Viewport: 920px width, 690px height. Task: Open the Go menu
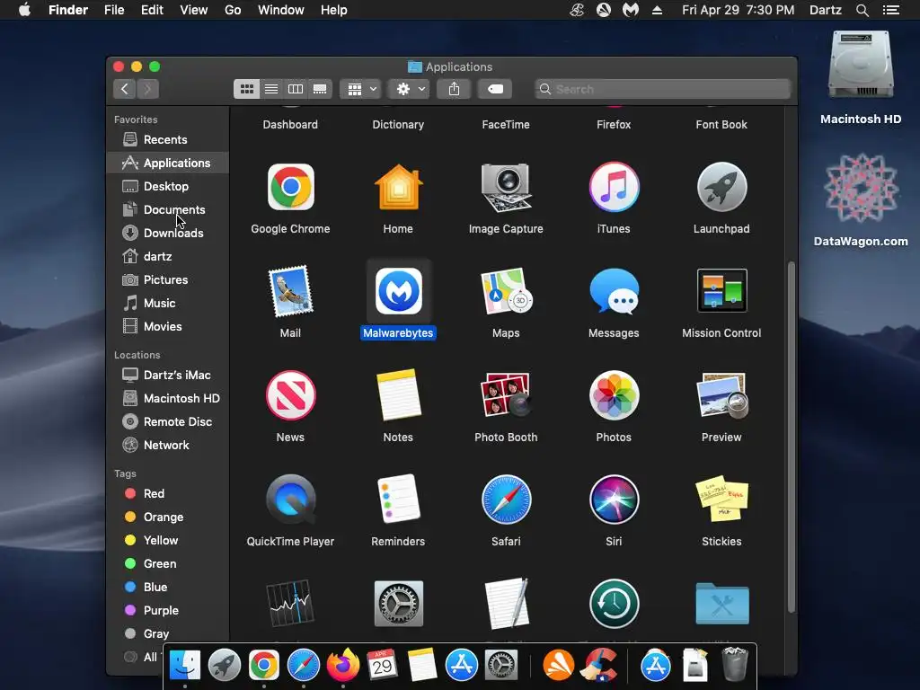(233, 10)
